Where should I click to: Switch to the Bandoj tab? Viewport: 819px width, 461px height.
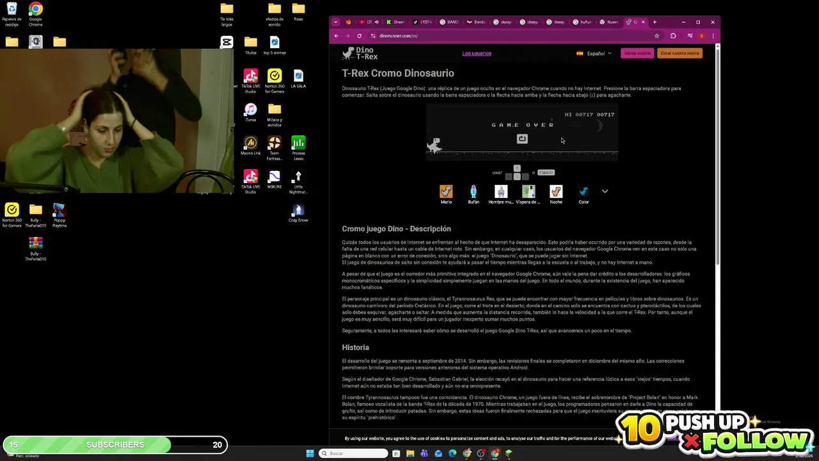(476, 22)
